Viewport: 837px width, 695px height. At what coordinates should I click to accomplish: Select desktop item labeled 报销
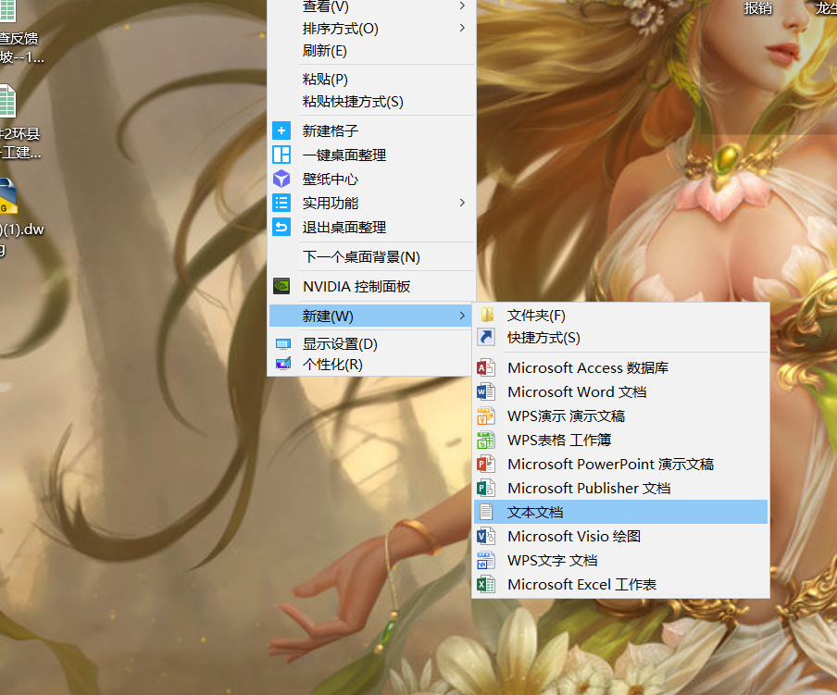click(x=758, y=8)
